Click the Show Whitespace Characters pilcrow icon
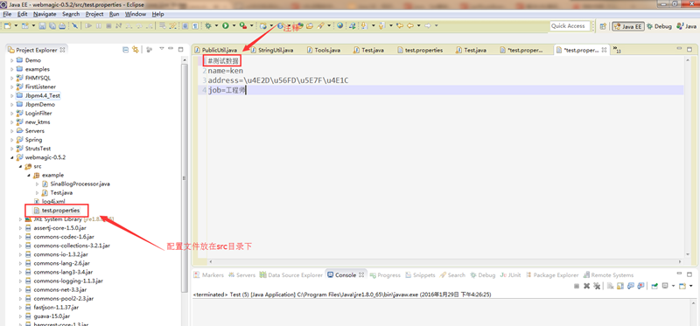 click(x=195, y=26)
